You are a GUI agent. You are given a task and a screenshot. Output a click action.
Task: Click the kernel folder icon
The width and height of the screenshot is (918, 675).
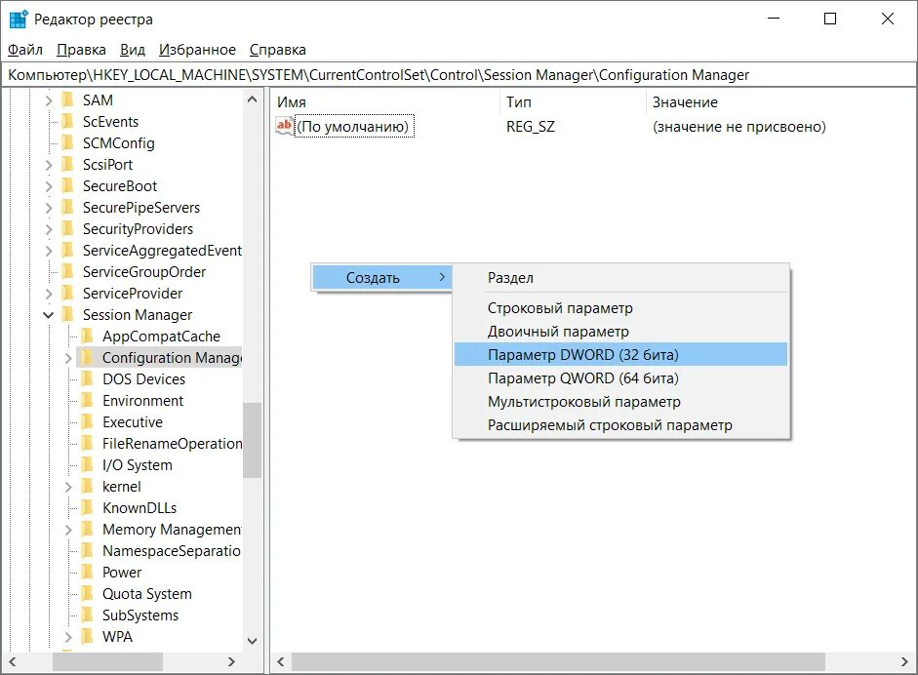(87, 487)
